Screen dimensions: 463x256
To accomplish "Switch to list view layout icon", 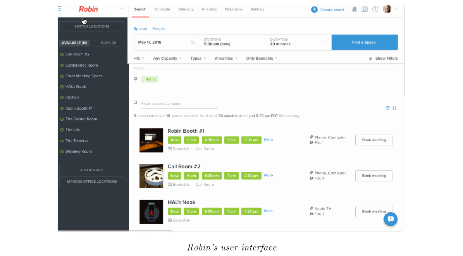I will point(388,108).
